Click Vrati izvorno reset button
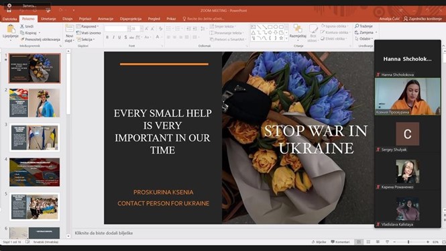446x251 pixels. point(89,33)
